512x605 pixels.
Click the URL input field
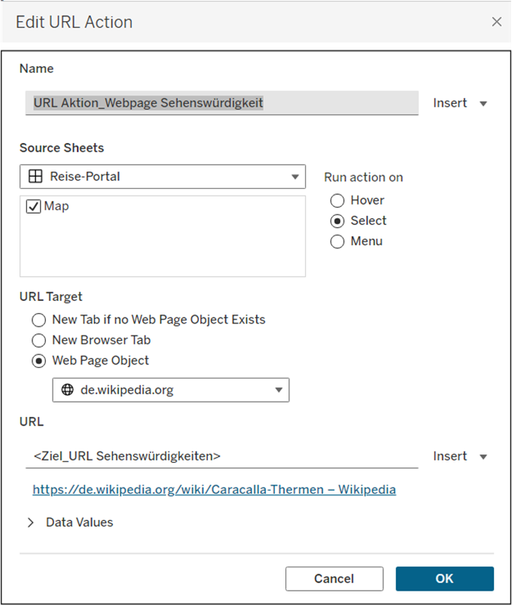click(222, 456)
